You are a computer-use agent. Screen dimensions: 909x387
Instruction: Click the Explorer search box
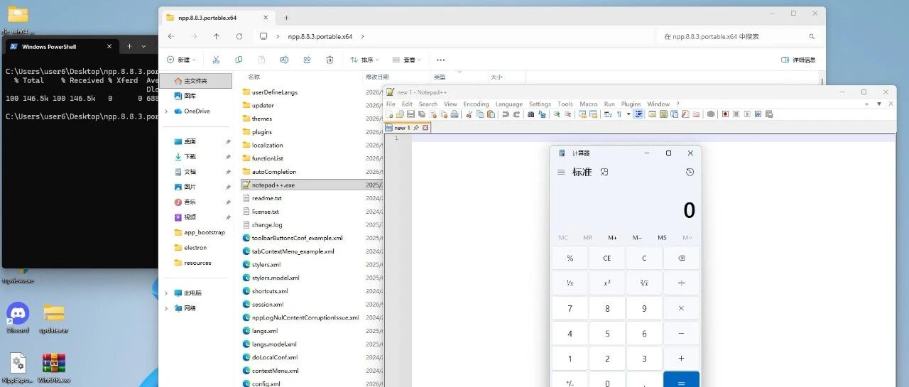739,36
